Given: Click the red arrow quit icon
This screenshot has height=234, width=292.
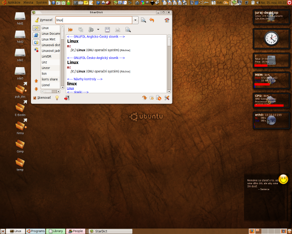Looking at the screenshot, I should 67,98.
